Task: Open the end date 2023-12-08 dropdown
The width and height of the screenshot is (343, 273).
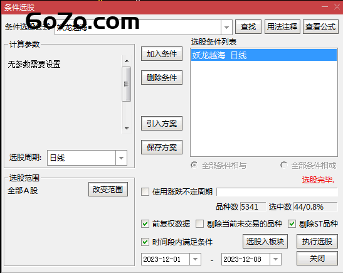Action: pyautogui.click(x=276, y=259)
